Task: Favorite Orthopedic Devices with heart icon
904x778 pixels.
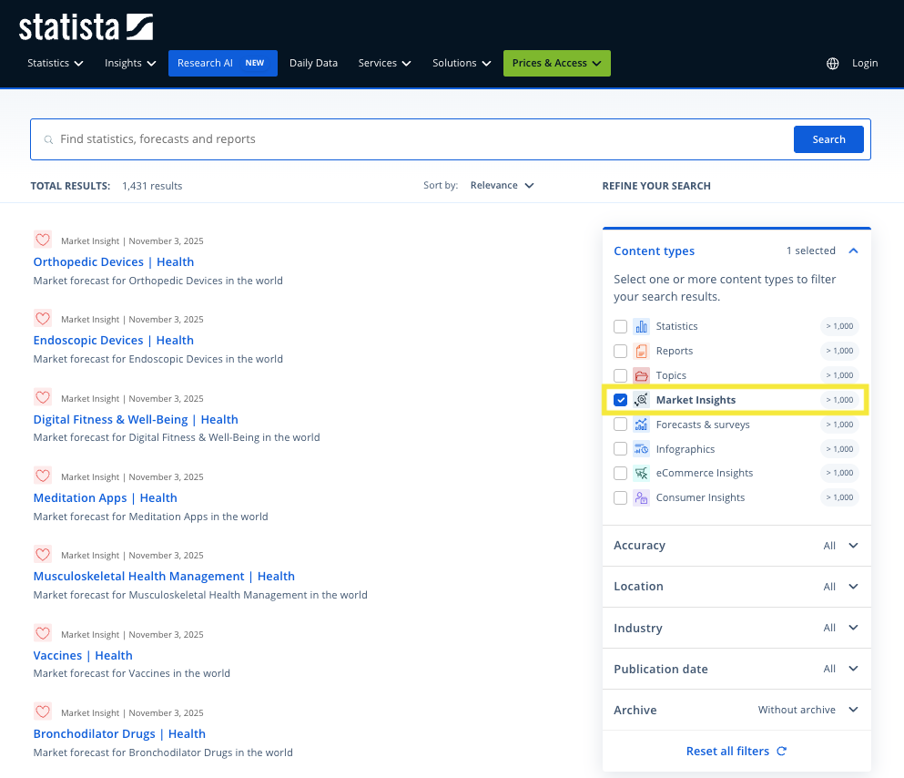Action: point(43,241)
